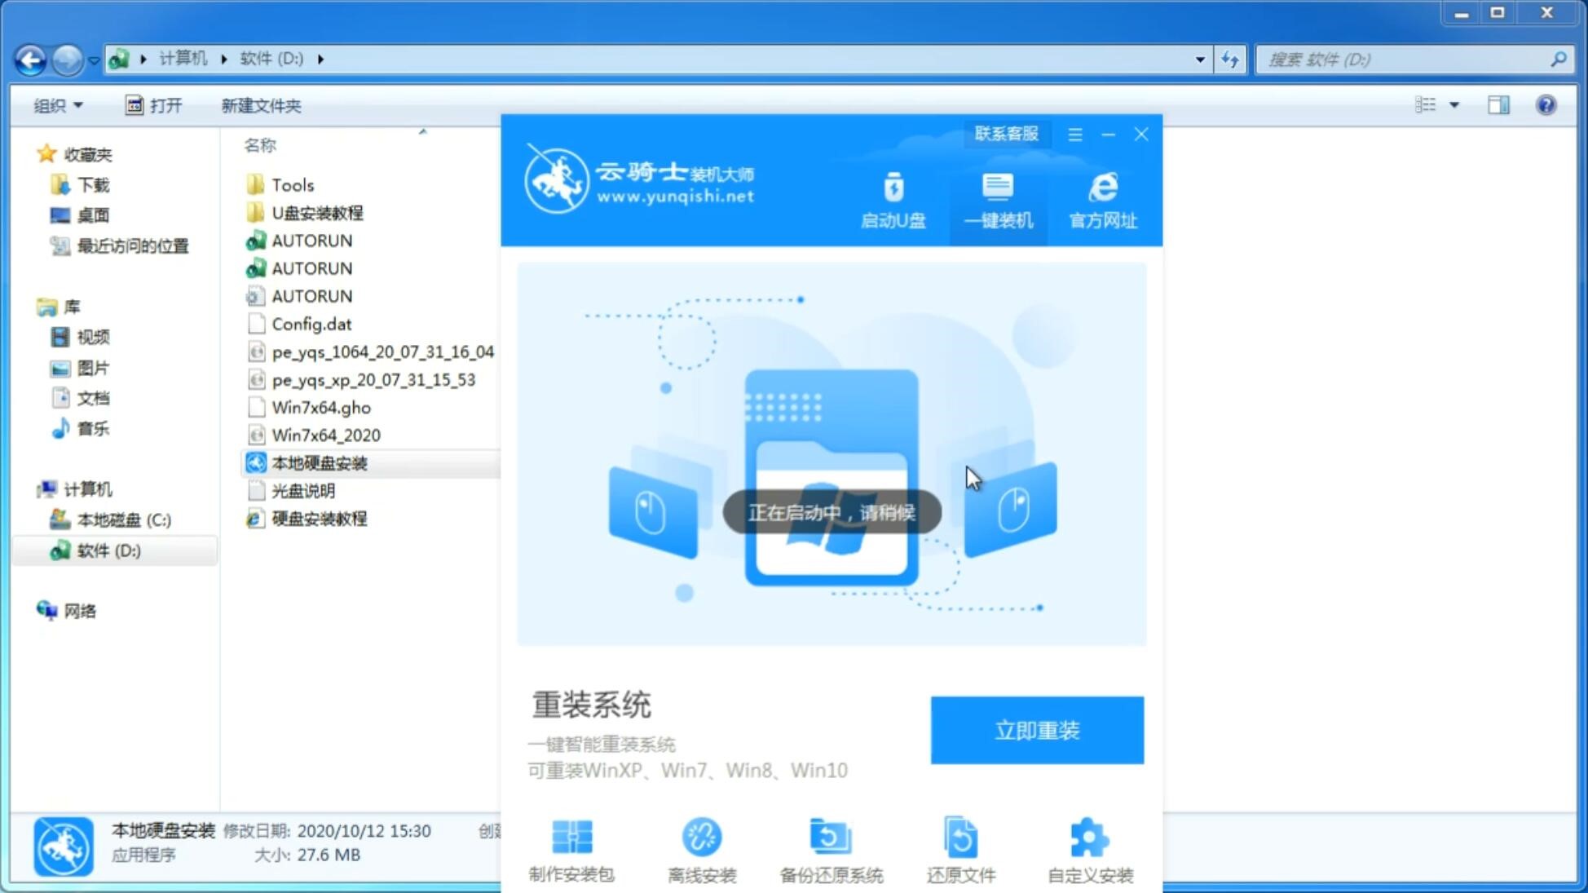Select Win7x64_2020 file in folder list
The width and height of the screenshot is (1588, 893).
coord(326,435)
